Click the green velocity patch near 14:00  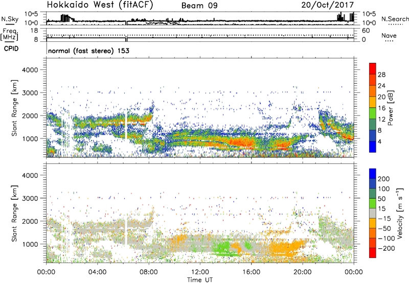(222, 247)
